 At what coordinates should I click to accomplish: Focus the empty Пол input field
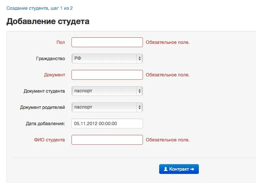pyautogui.click(x=107, y=42)
